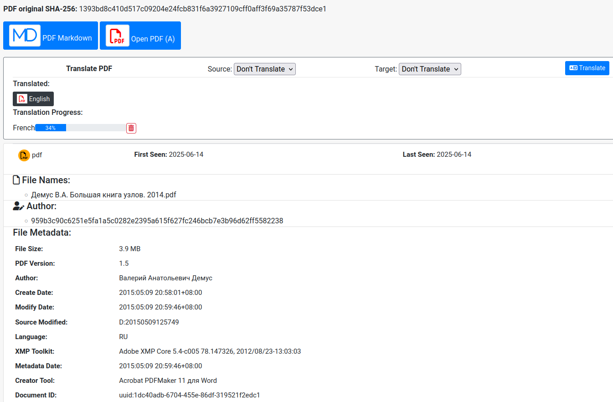Click the language icon on the Translate button
The image size is (613, 402).
coord(573,68)
